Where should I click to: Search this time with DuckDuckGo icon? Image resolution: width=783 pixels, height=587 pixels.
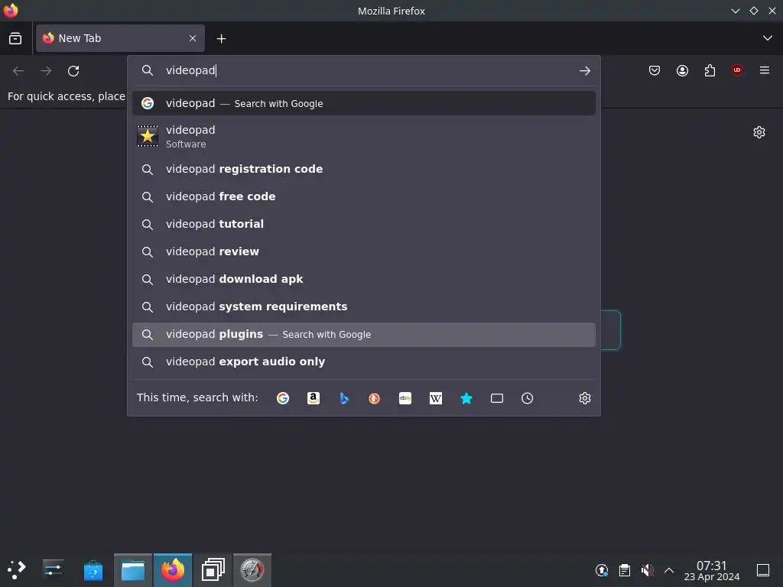point(374,398)
